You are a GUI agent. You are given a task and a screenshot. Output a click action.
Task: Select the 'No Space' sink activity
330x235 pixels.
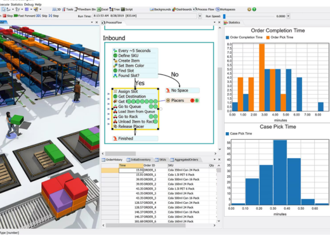click(182, 90)
